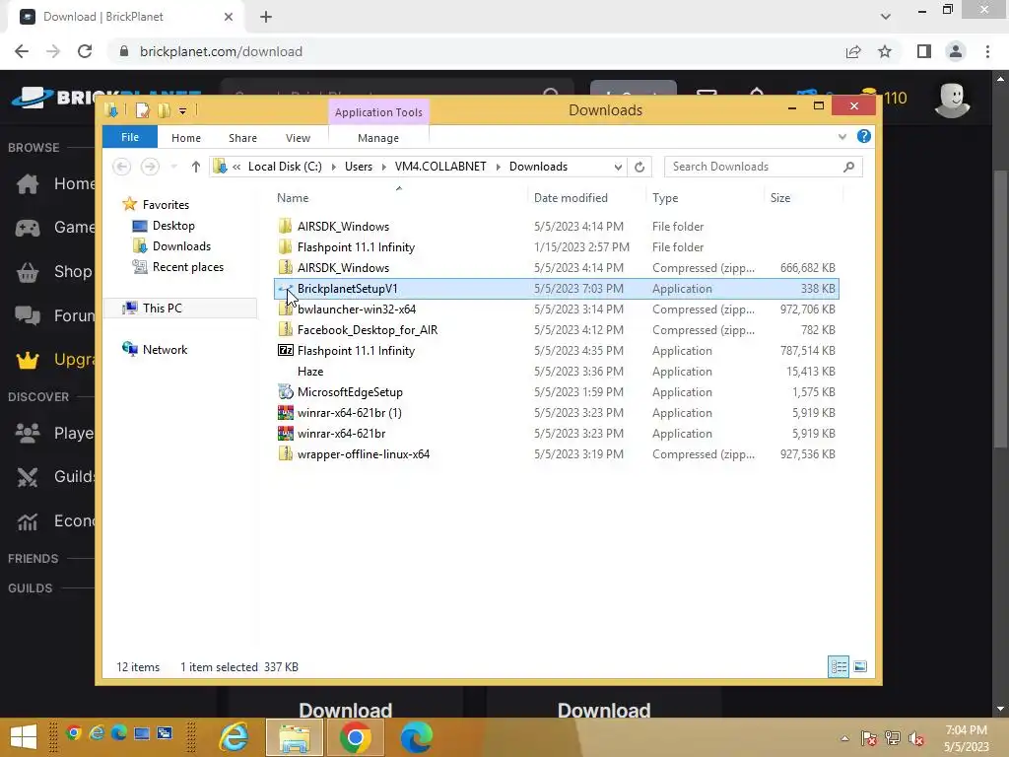This screenshot has width=1009, height=757.
Task: Open Internet Explorer from taskbar
Action: point(235,737)
